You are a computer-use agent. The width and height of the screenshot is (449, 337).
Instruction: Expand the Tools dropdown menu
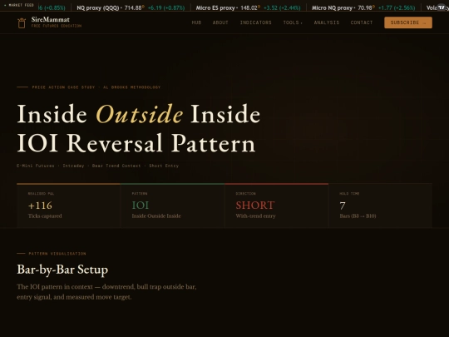tap(293, 22)
